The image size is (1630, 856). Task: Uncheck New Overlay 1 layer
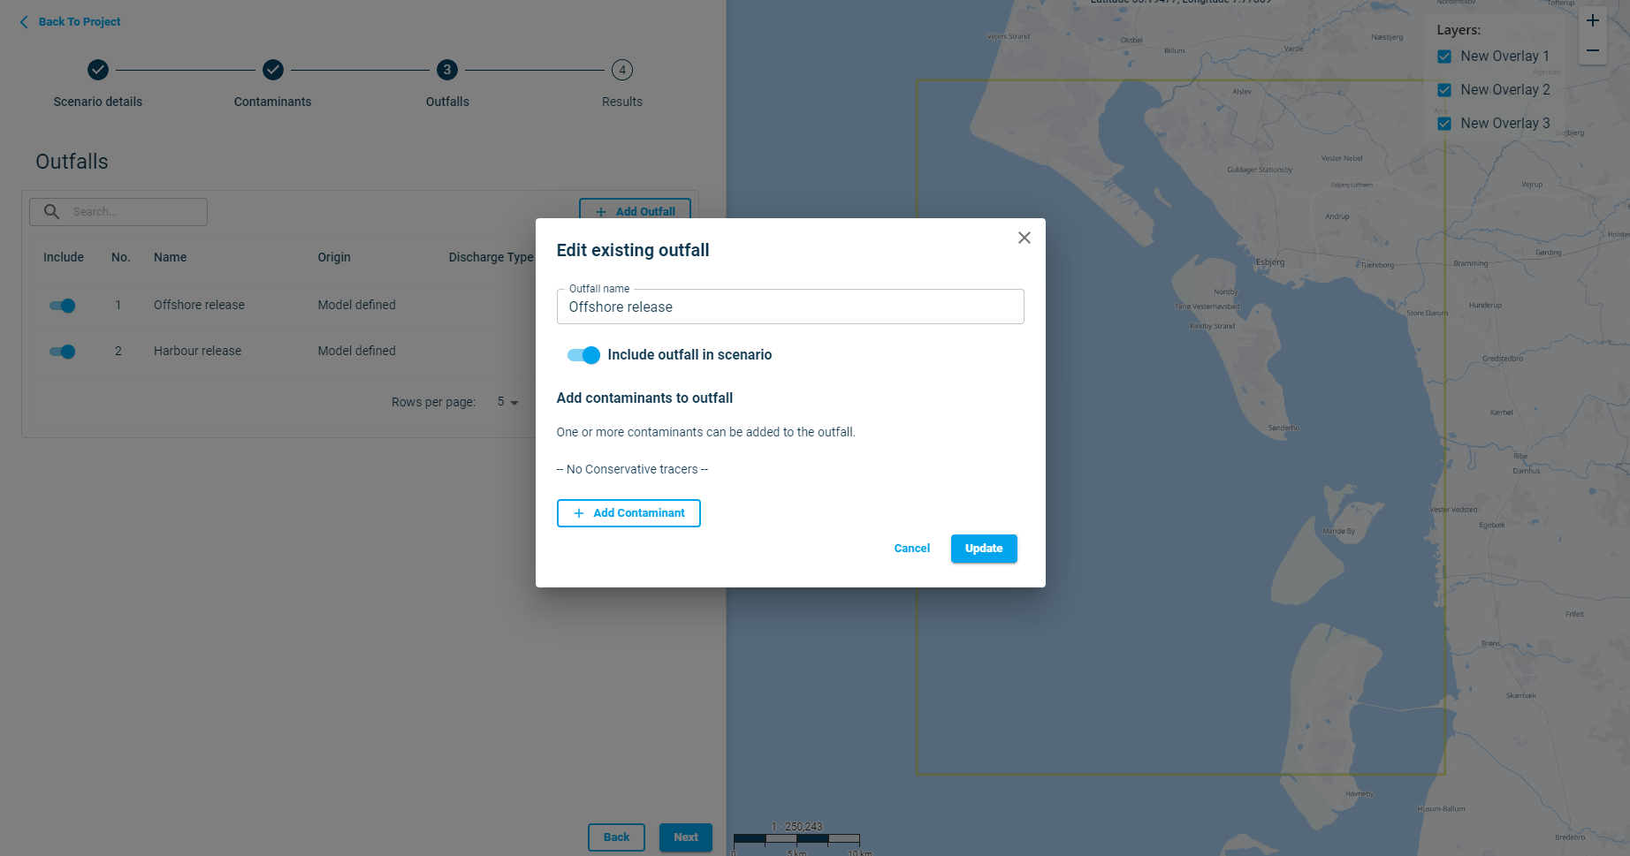click(x=1444, y=57)
